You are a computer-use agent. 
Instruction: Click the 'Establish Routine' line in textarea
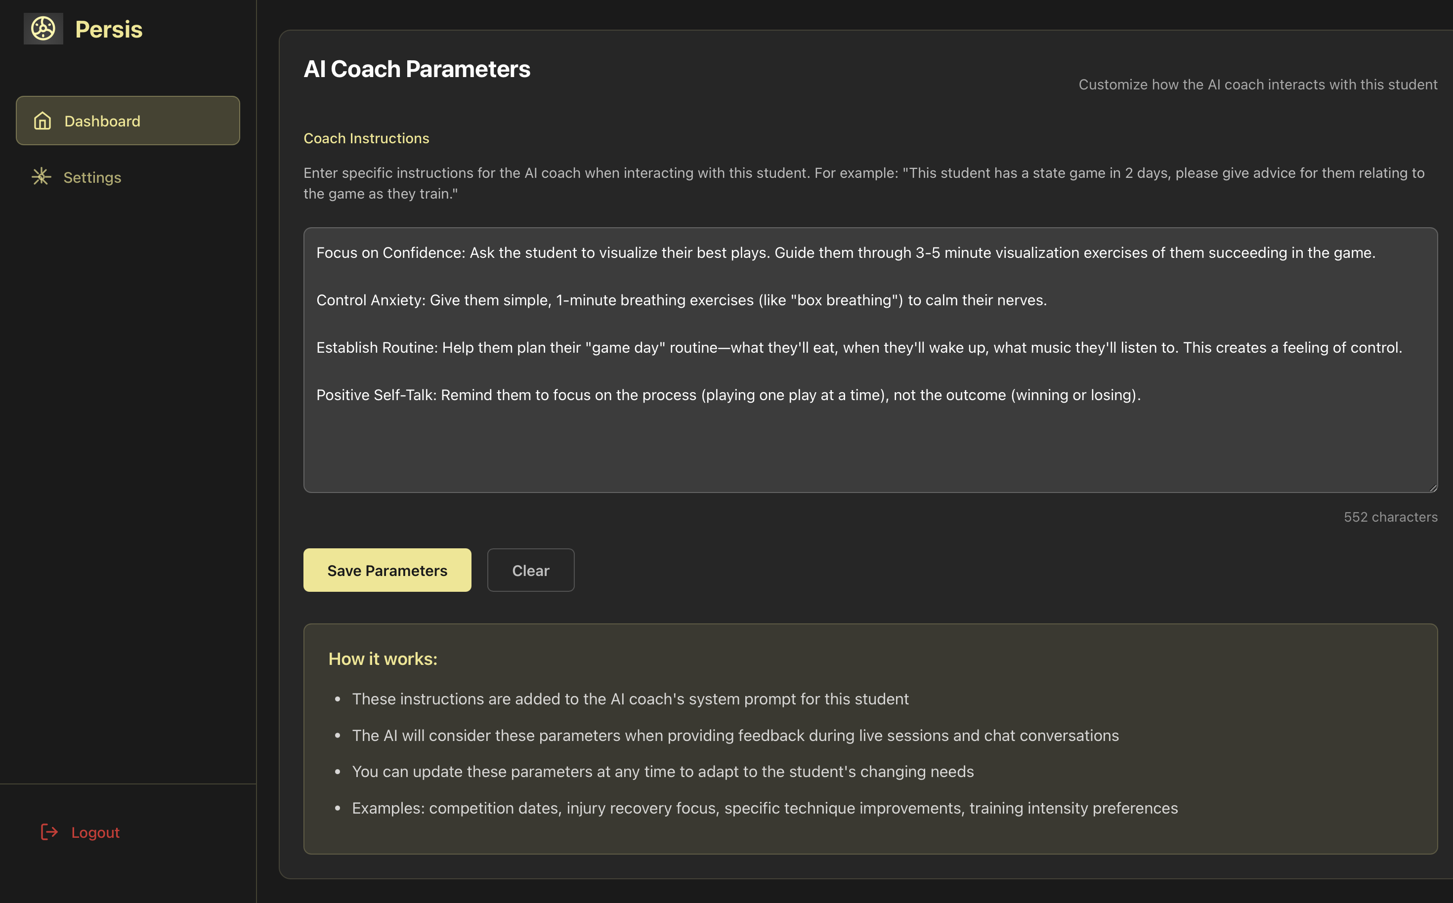pos(858,348)
